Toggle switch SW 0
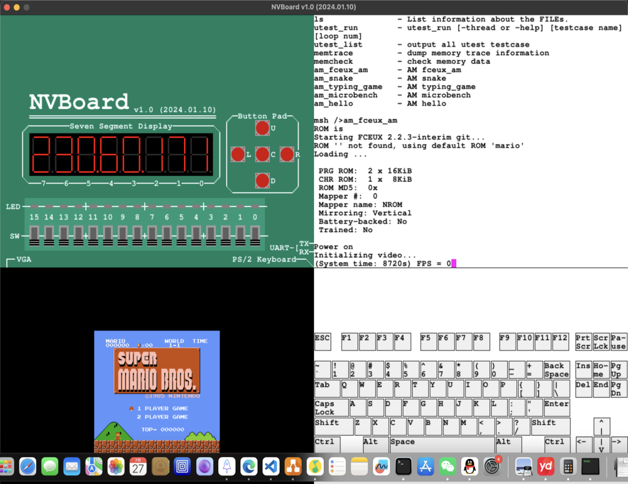This screenshot has height=484, width=628. point(255,236)
